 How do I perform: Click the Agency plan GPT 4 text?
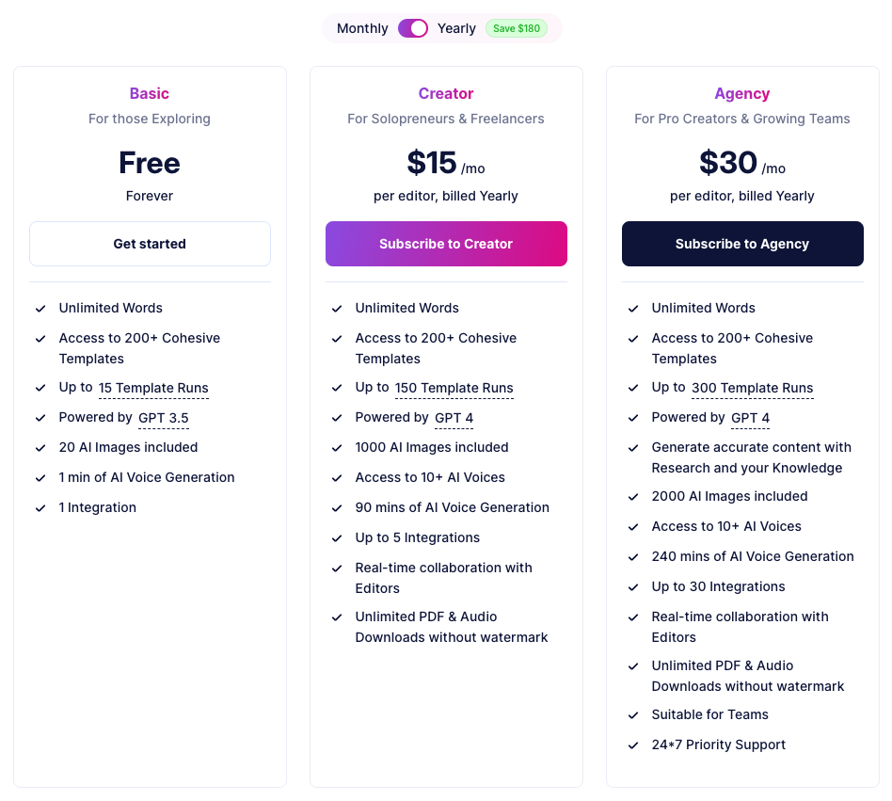(750, 418)
